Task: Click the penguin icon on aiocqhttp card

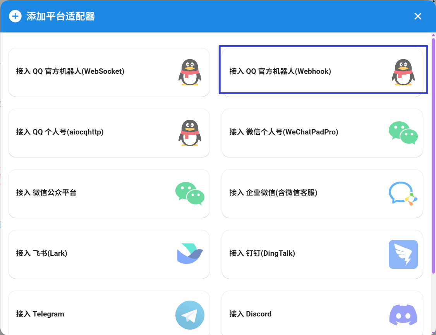Action: [190, 133]
